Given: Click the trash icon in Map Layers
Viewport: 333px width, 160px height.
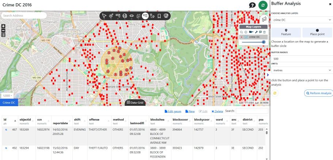Looking at the screenshot, I should (x=264, y=32).
